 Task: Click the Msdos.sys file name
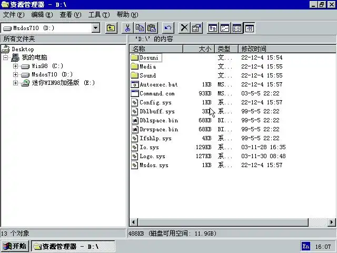pos(154,166)
